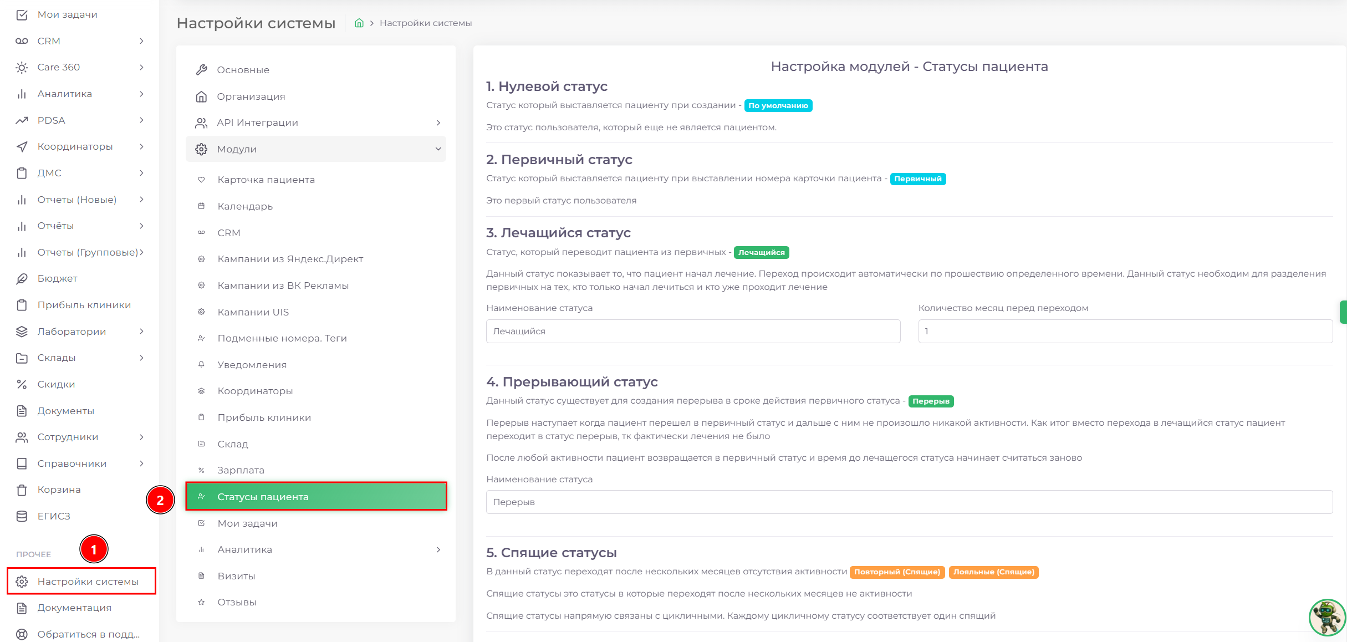Viewport: 1347px width, 642px height.
Task: Expand the Справочники submenu chevron
Action: [142, 463]
